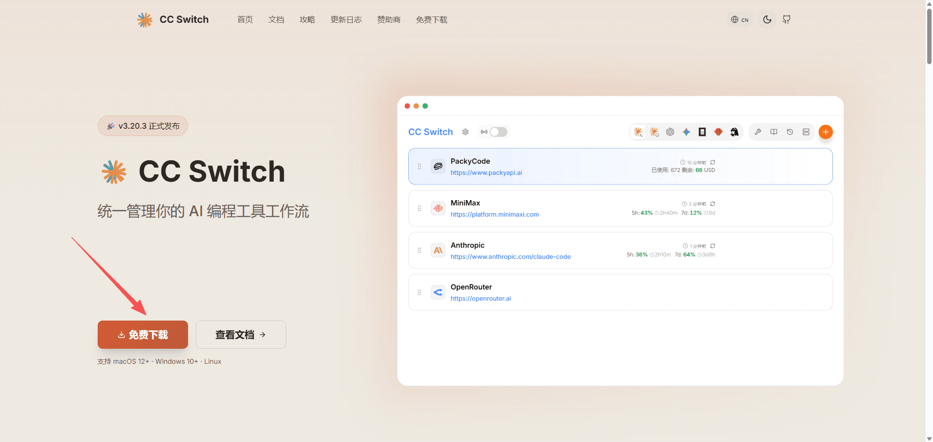Viewport: 933px width, 442px height.
Task: Grab the PackyCode row drag handle
Action: coord(419,166)
